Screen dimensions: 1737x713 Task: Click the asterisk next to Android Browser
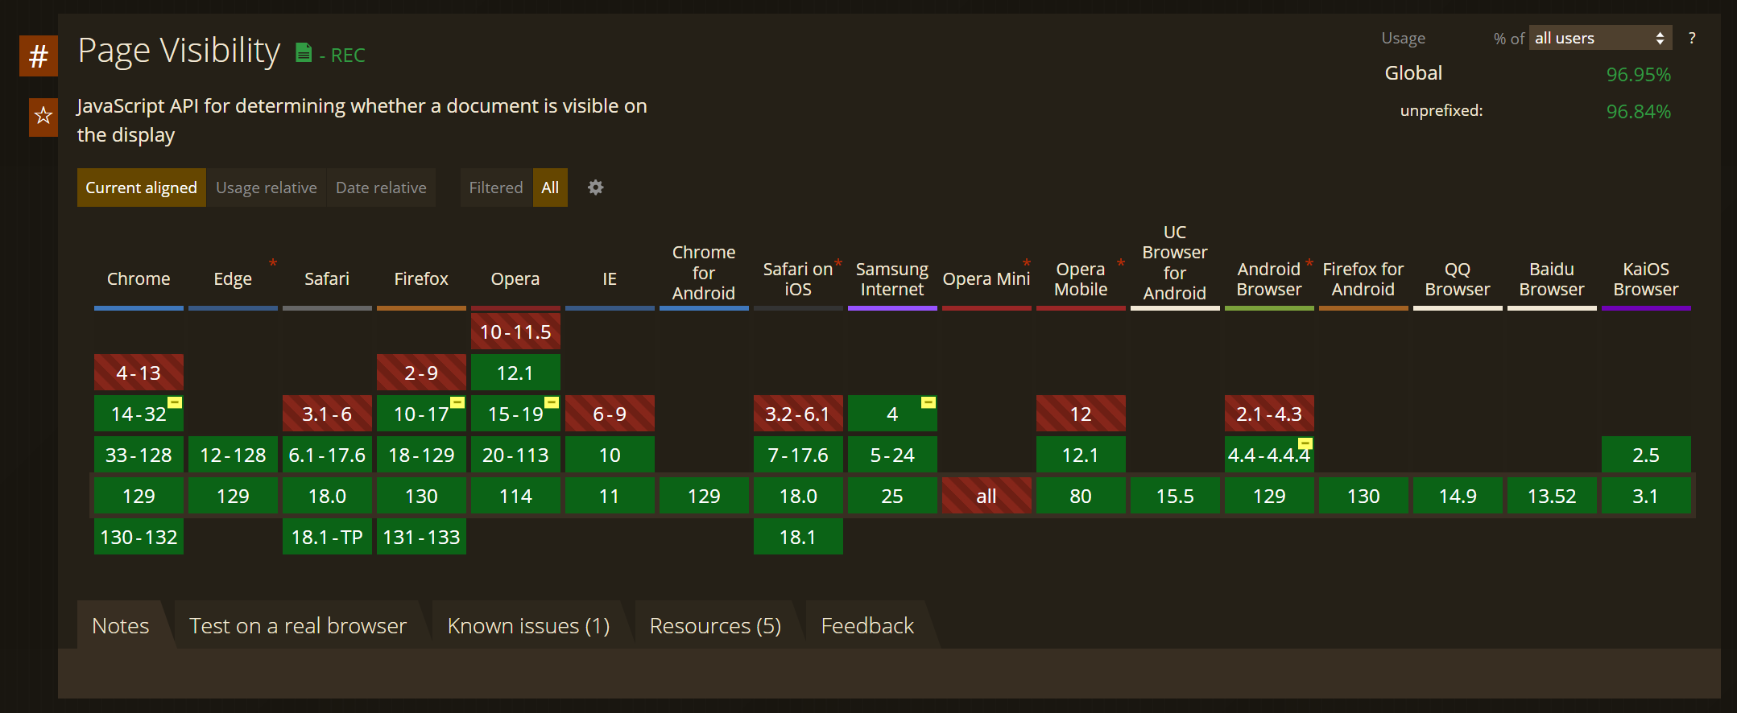(1309, 263)
